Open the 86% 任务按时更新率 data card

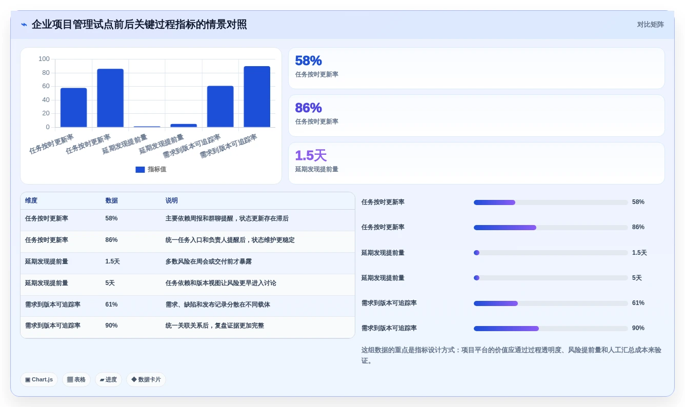coord(476,115)
